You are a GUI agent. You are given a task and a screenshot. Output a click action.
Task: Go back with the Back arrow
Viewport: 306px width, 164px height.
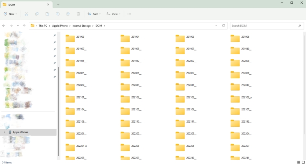click(4, 25)
